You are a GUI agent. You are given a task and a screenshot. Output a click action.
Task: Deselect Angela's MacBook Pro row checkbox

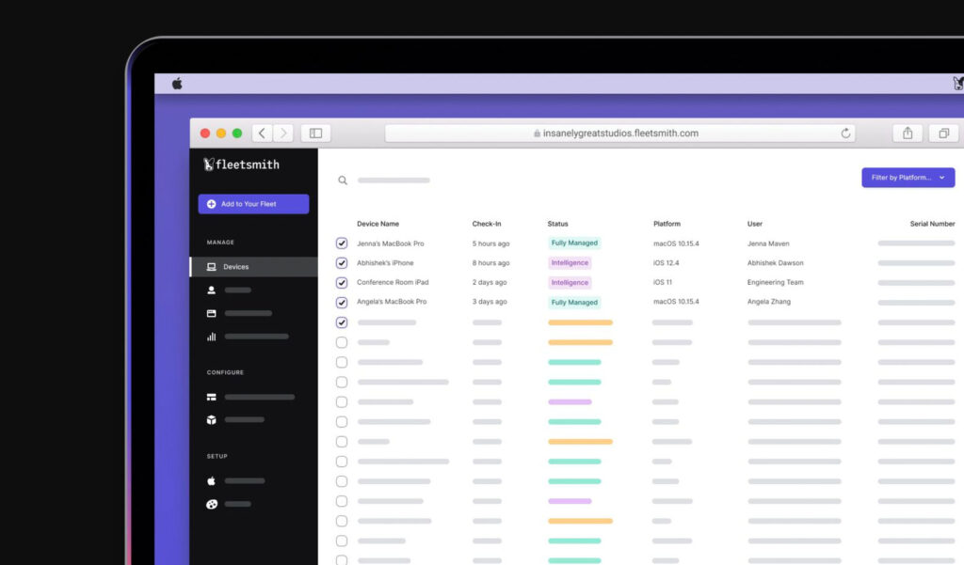342,303
